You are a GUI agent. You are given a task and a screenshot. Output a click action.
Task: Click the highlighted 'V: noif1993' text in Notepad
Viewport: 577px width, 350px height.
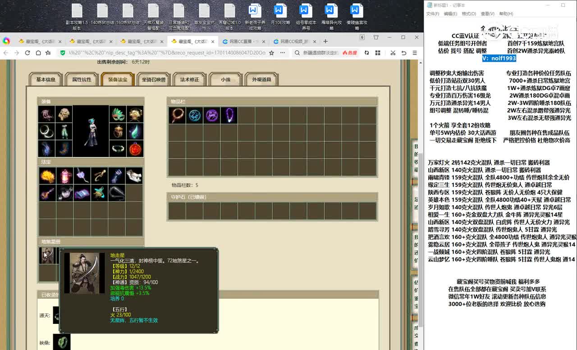(499, 58)
